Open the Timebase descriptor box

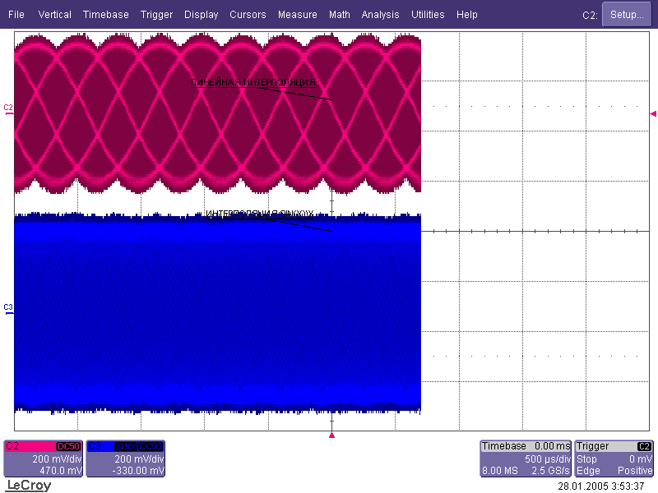525,458
